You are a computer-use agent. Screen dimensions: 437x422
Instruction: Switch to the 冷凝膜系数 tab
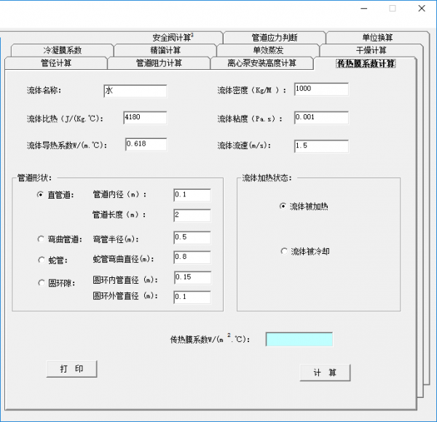(62, 50)
